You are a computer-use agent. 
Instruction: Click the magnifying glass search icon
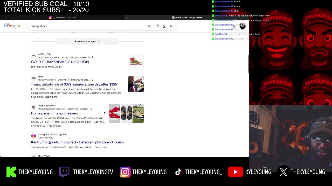[x=171, y=26]
